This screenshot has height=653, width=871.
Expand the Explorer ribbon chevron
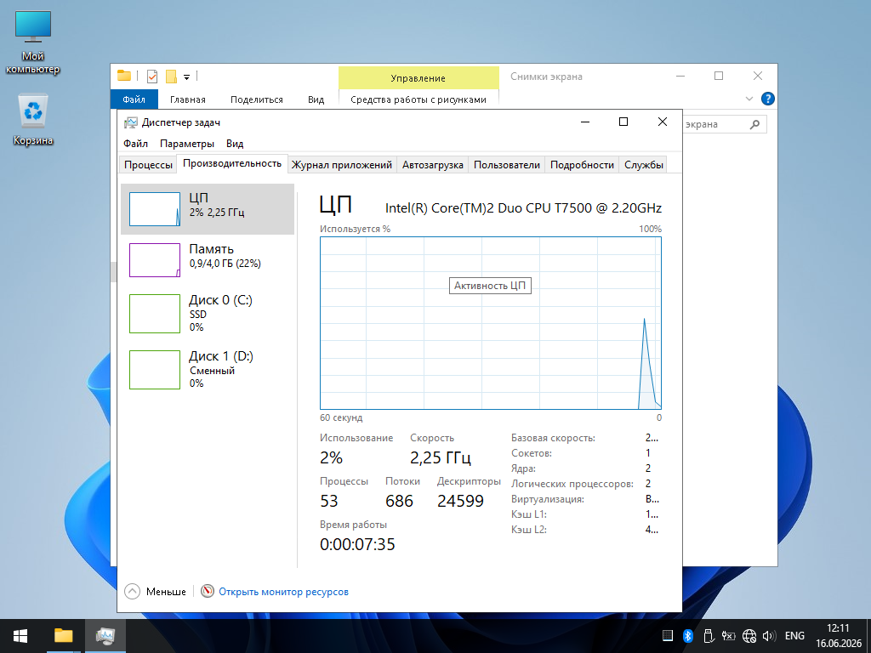[749, 99]
